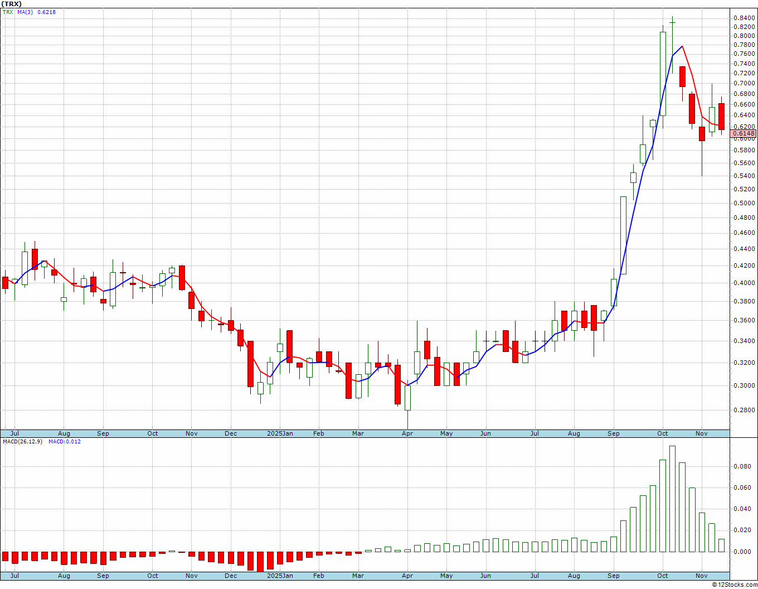Click the 0.3400 price axis label

click(744, 341)
